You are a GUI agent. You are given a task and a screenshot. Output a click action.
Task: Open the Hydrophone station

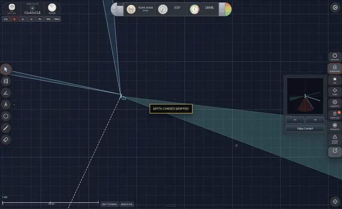335,68
